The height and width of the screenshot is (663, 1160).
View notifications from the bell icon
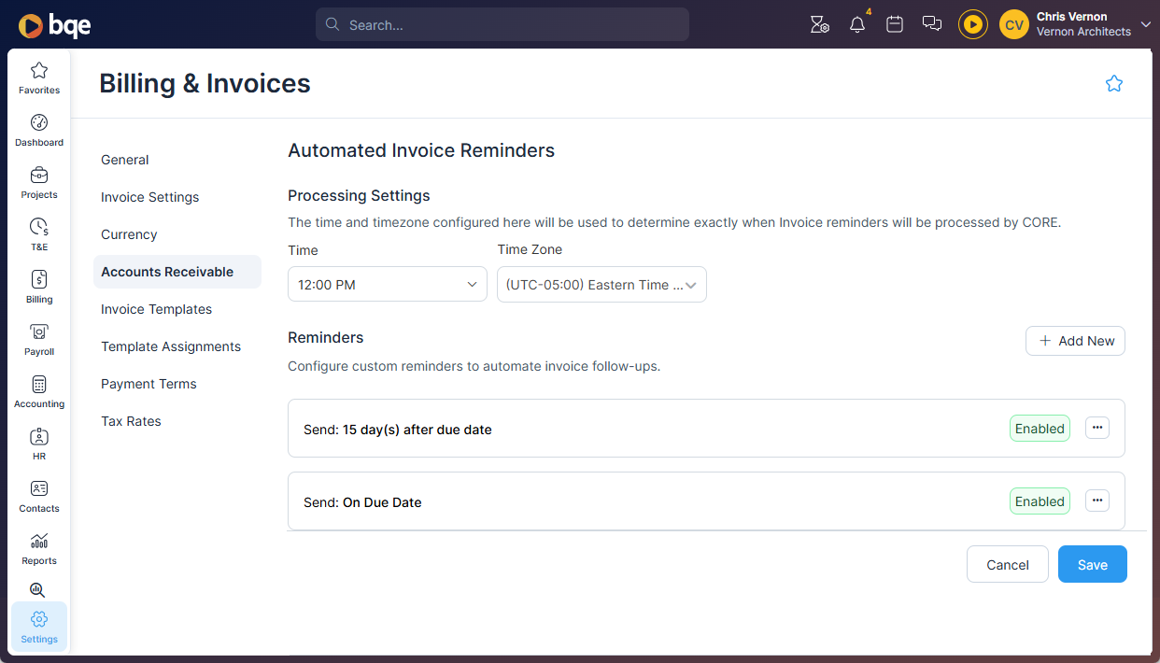click(856, 24)
